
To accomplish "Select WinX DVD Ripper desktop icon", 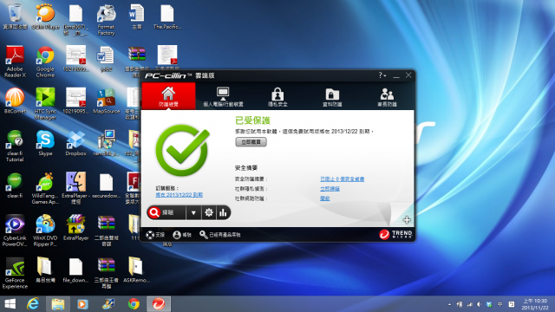I will pyautogui.click(x=45, y=231).
